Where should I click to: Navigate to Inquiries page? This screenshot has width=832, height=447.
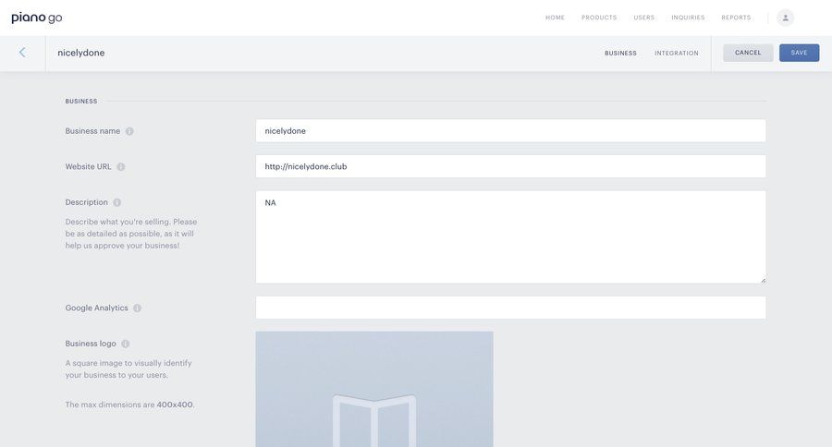pyautogui.click(x=688, y=18)
